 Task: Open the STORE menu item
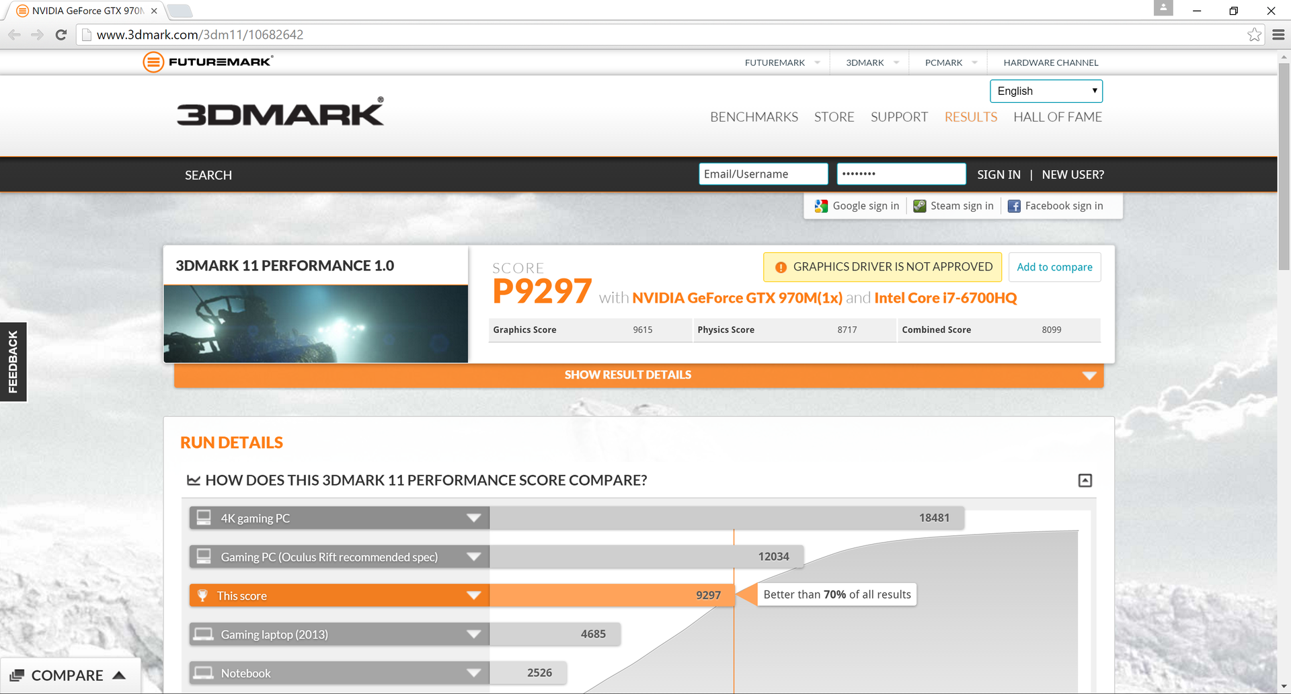834,117
